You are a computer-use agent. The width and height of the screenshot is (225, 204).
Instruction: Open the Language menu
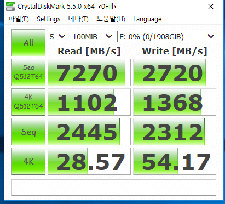click(x=147, y=19)
